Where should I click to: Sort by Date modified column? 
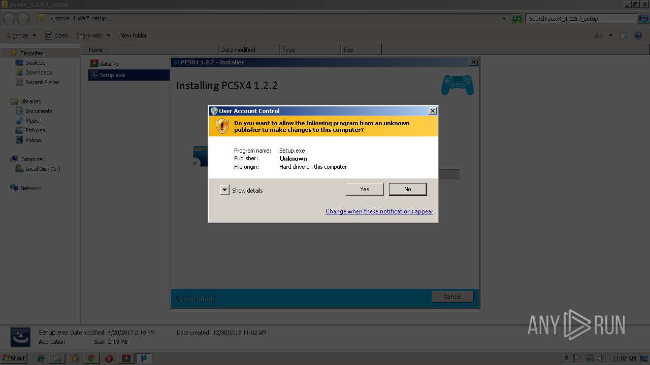249,50
